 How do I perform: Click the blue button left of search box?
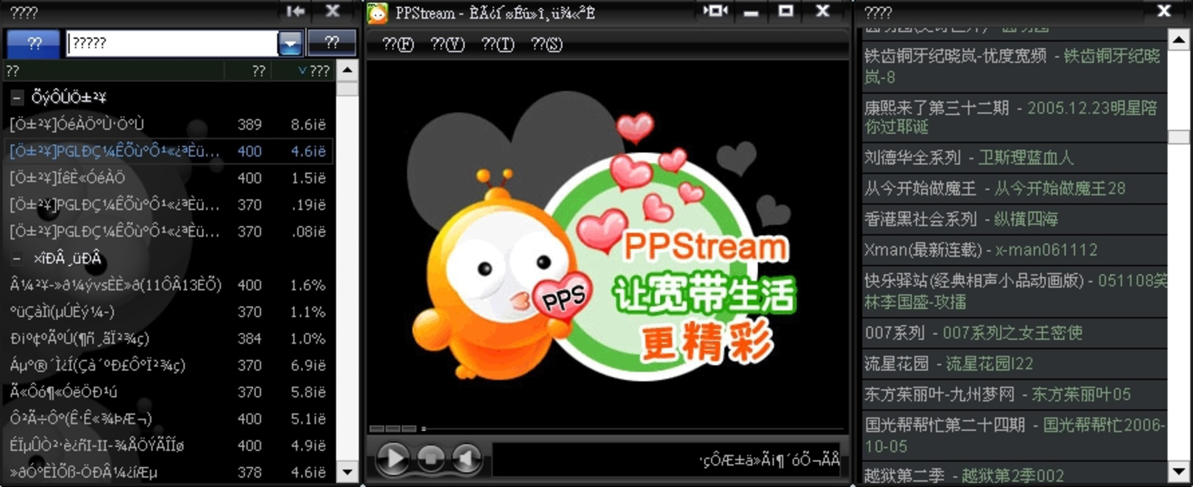tap(34, 43)
